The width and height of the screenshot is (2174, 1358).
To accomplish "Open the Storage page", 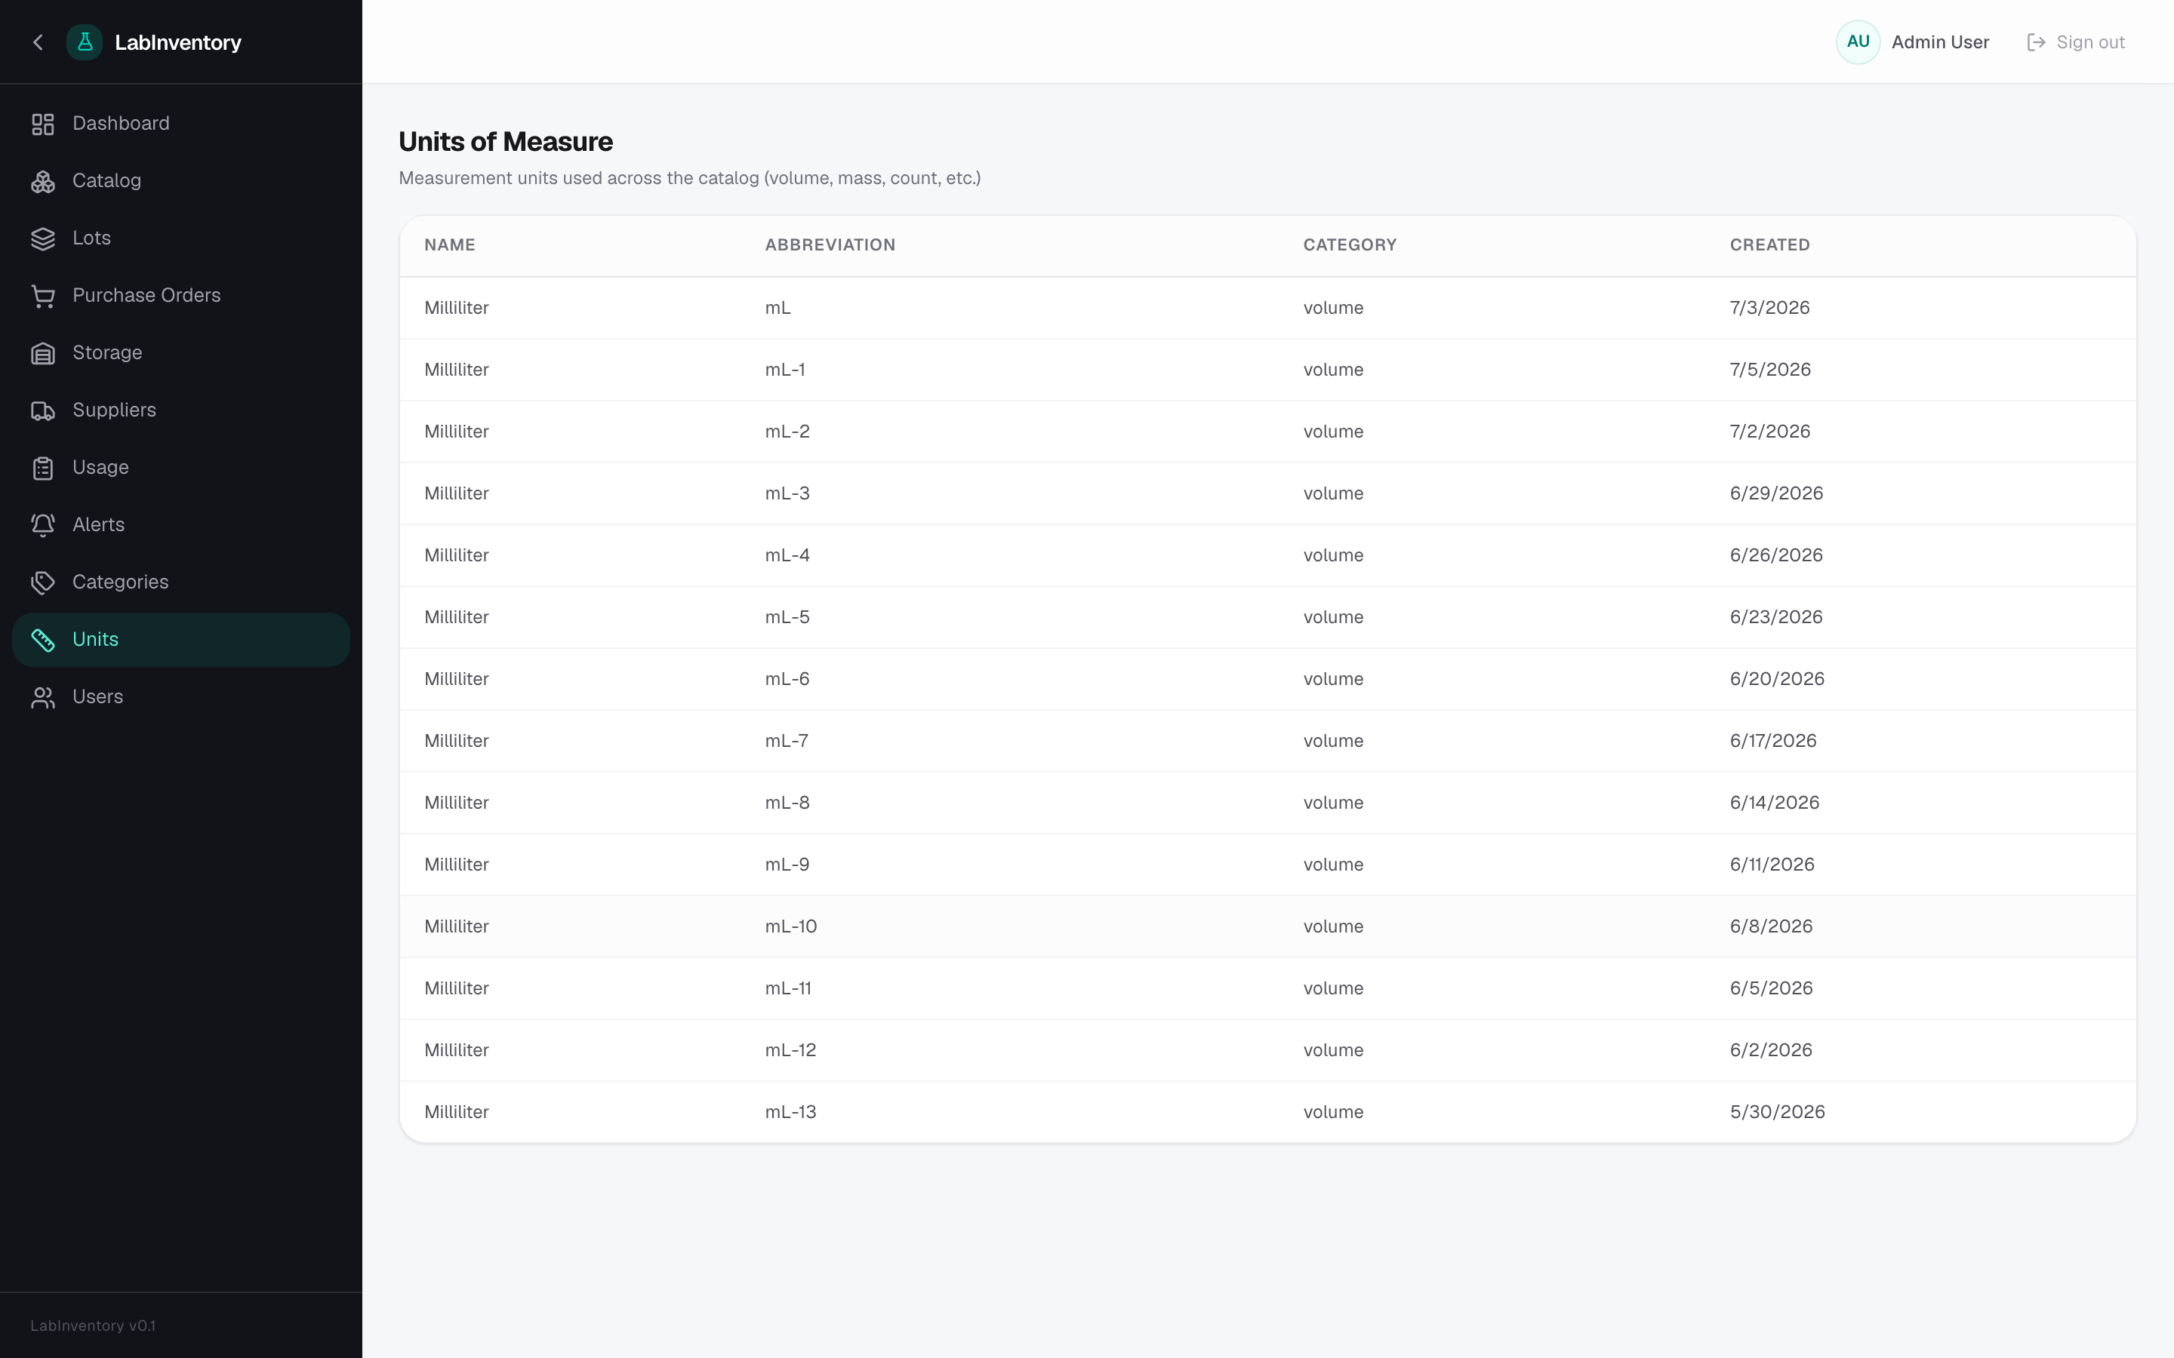I will (x=180, y=354).
